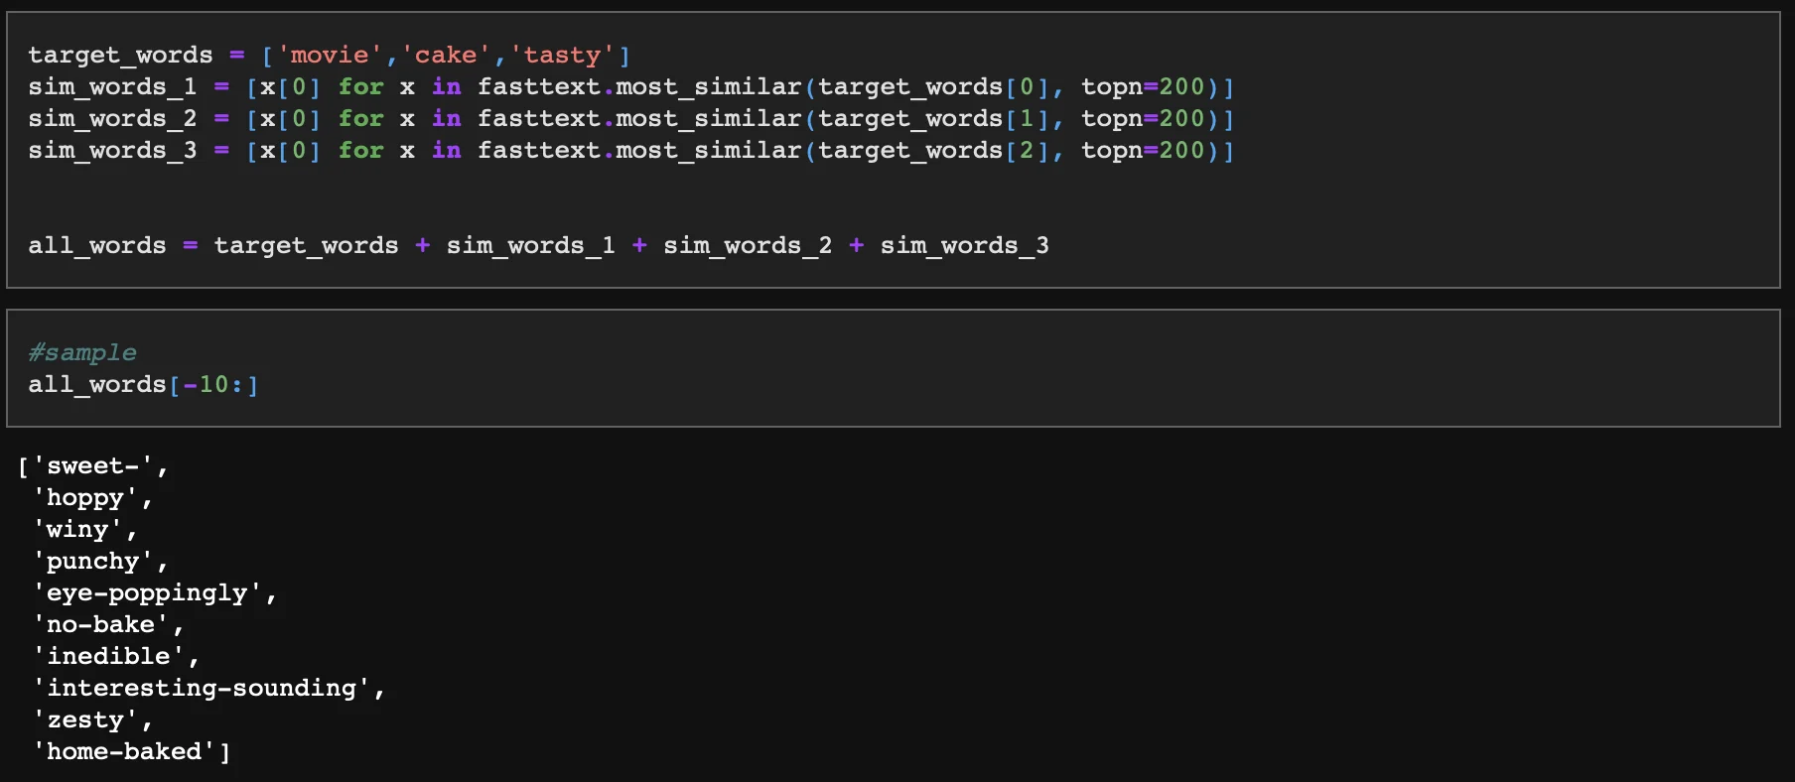Image resolution: width=1795 pixels, height=782 pixels.
Task: Click topn=200 on the sim_words_2 line
Action: click(x=1143, y=119)
